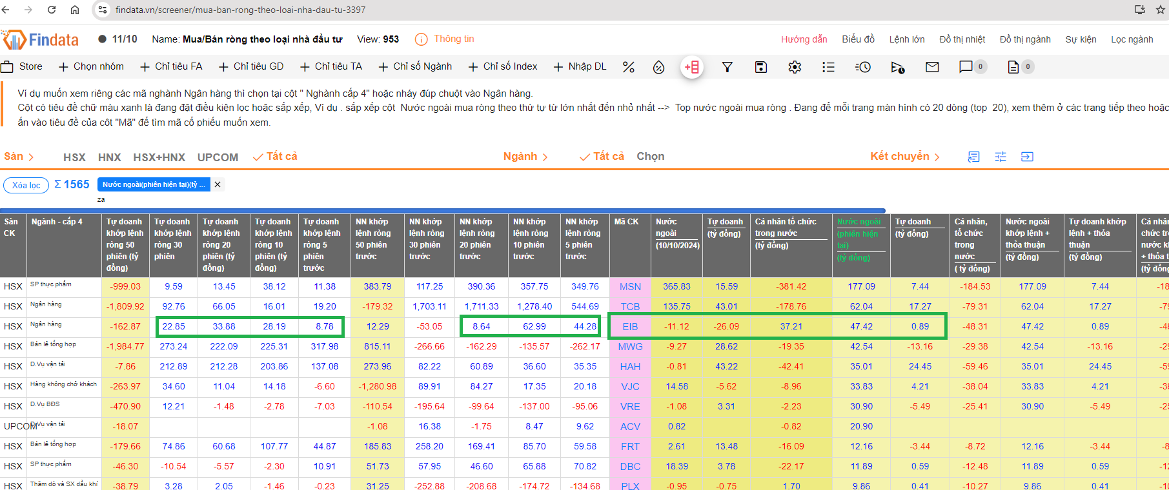Click the Chọn industry button

(x=650, y=157)
